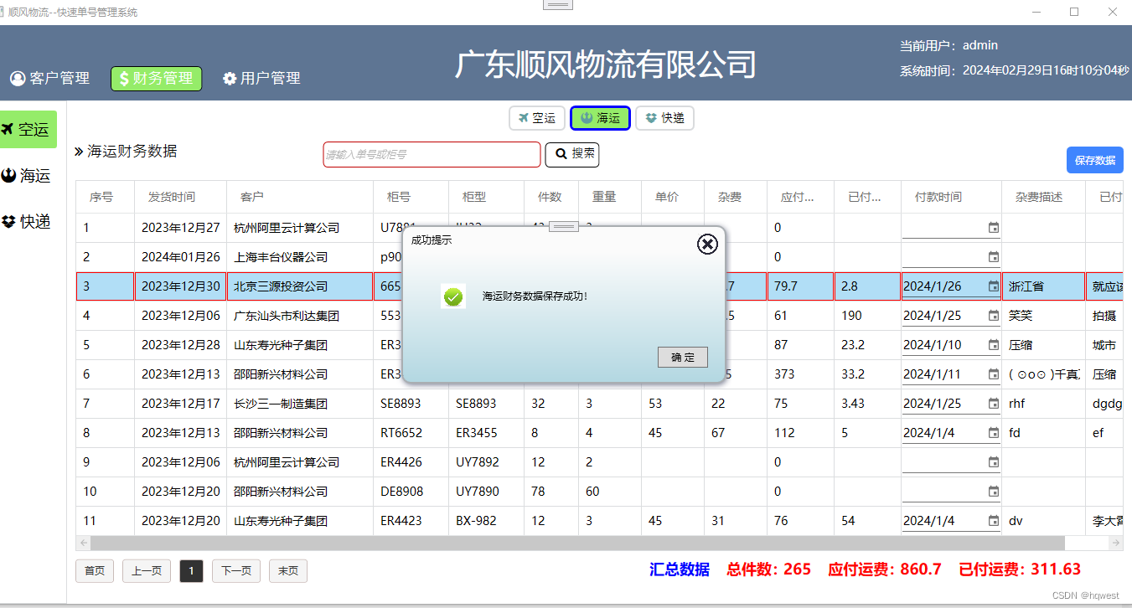Click the 客户 column header
Viewport: 1132px width, 608px height.
300,197
